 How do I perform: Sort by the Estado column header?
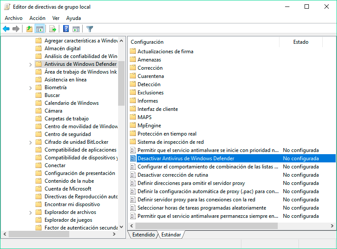pyautogui.click(x=301, y=42)
